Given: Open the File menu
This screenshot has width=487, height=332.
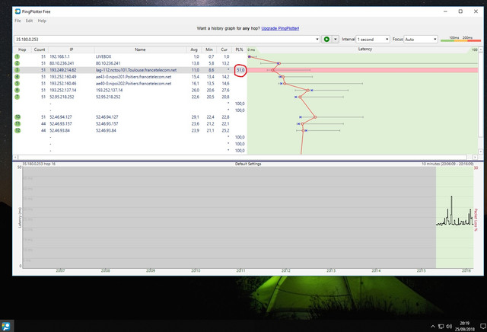Looking at the screenshot, I should 18,21.
